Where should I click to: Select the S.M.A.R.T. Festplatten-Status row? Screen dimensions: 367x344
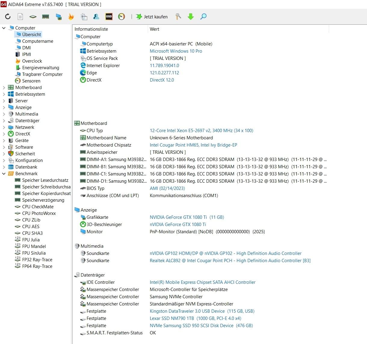click(118, 333)
